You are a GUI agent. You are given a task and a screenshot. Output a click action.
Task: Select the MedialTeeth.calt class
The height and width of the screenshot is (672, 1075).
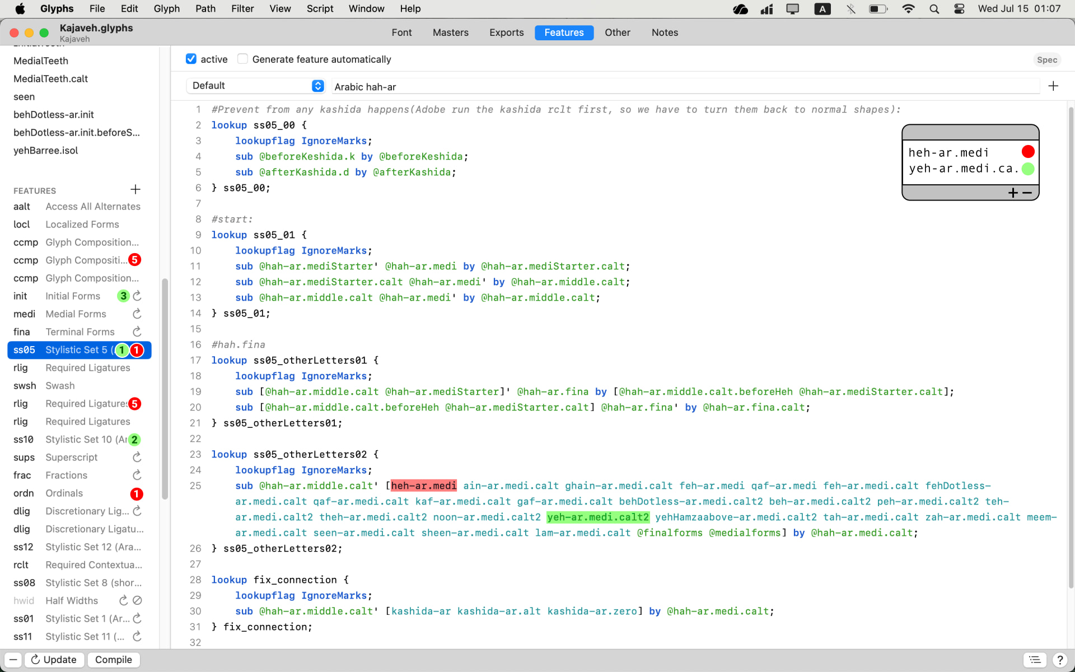[50, 79]
